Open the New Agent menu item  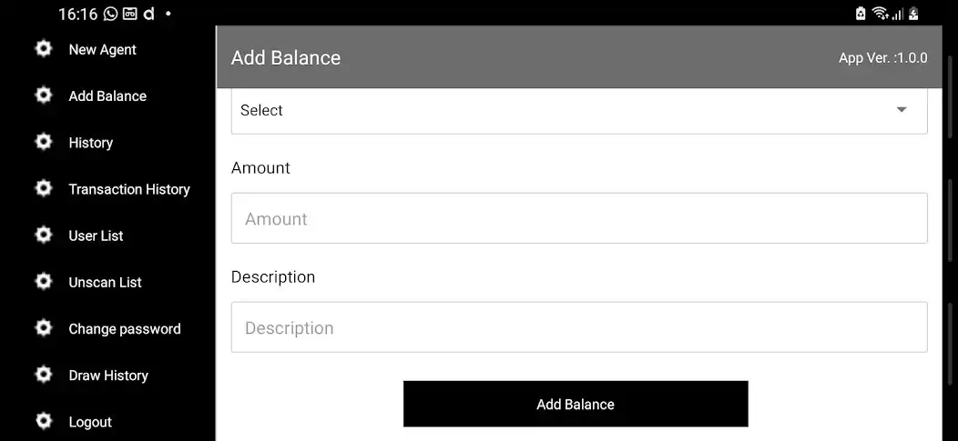pyautogui.click(x=103, y=49)
